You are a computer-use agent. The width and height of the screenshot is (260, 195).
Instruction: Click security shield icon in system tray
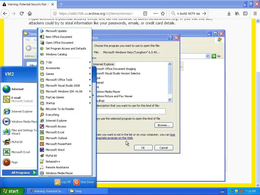point(236,191)
